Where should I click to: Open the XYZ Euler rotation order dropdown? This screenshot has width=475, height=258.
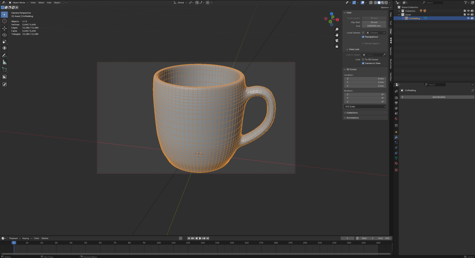point(365,107)
